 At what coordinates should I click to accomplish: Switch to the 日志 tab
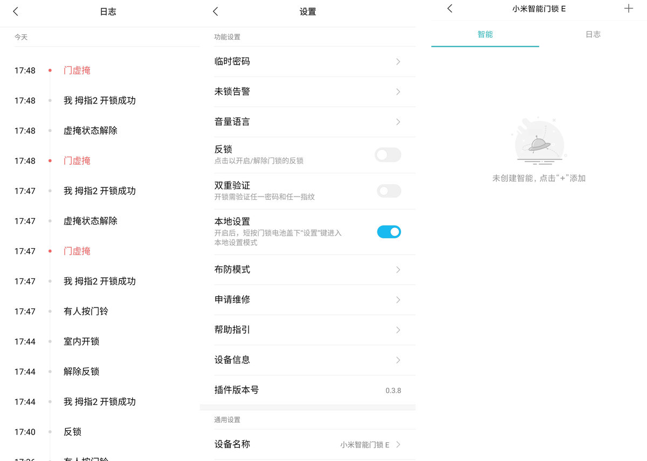point(593,34)
